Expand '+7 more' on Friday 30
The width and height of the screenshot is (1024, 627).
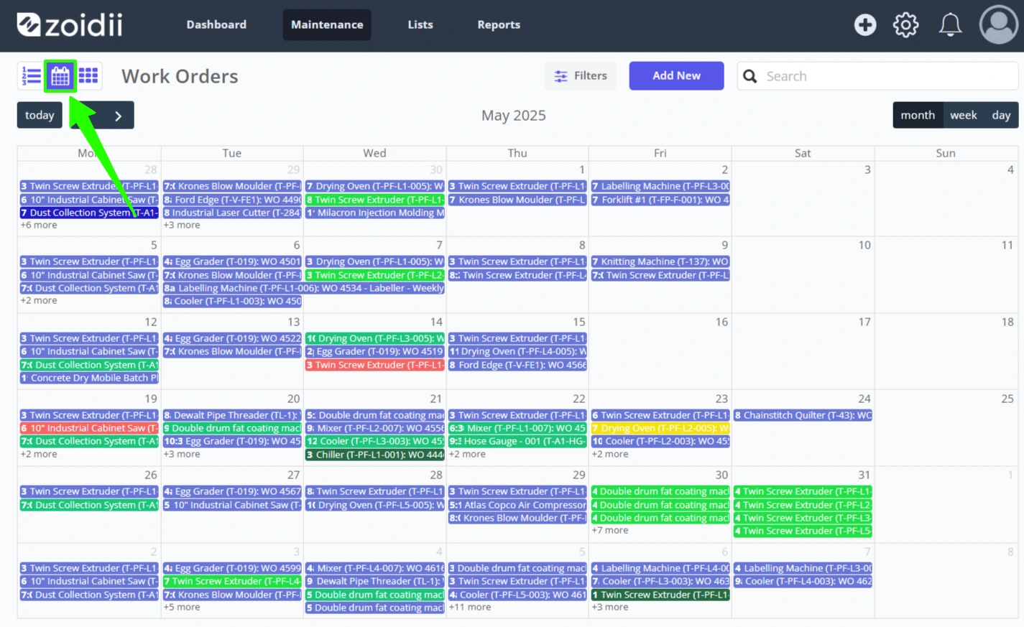pyautogui.click(x=610, y=531)
